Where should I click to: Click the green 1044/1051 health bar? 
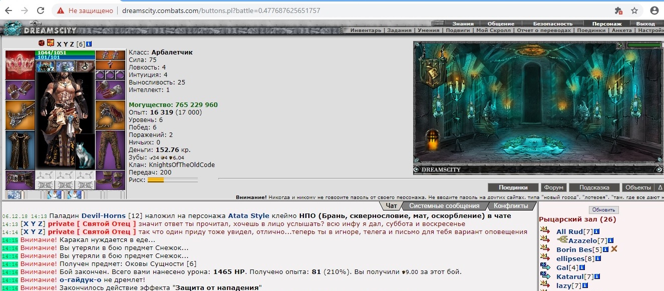[65, 52]
